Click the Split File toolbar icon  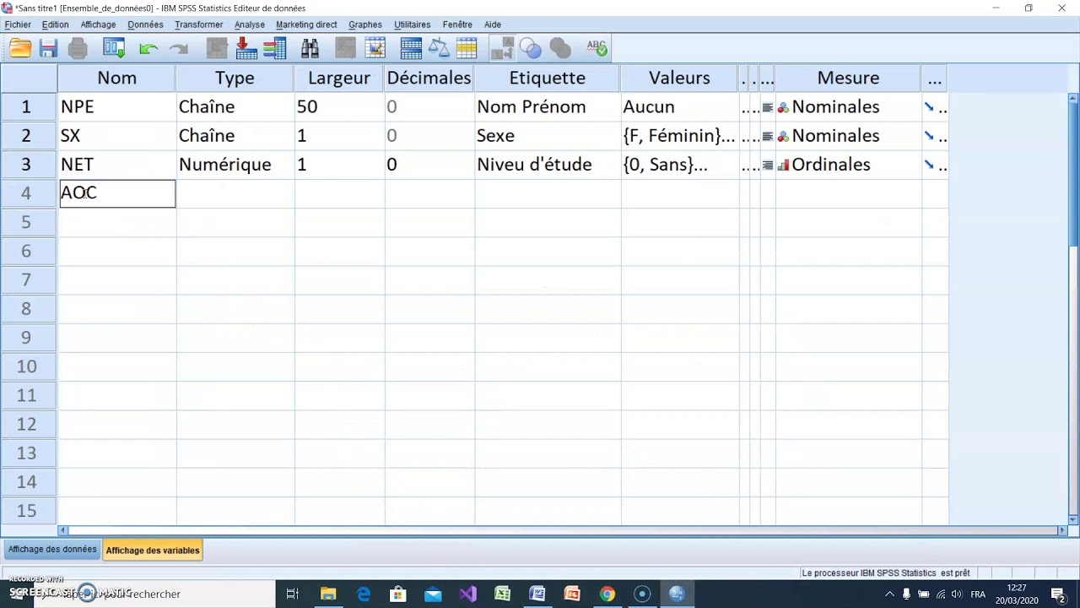pyautogui.click(x=411, y=48)
